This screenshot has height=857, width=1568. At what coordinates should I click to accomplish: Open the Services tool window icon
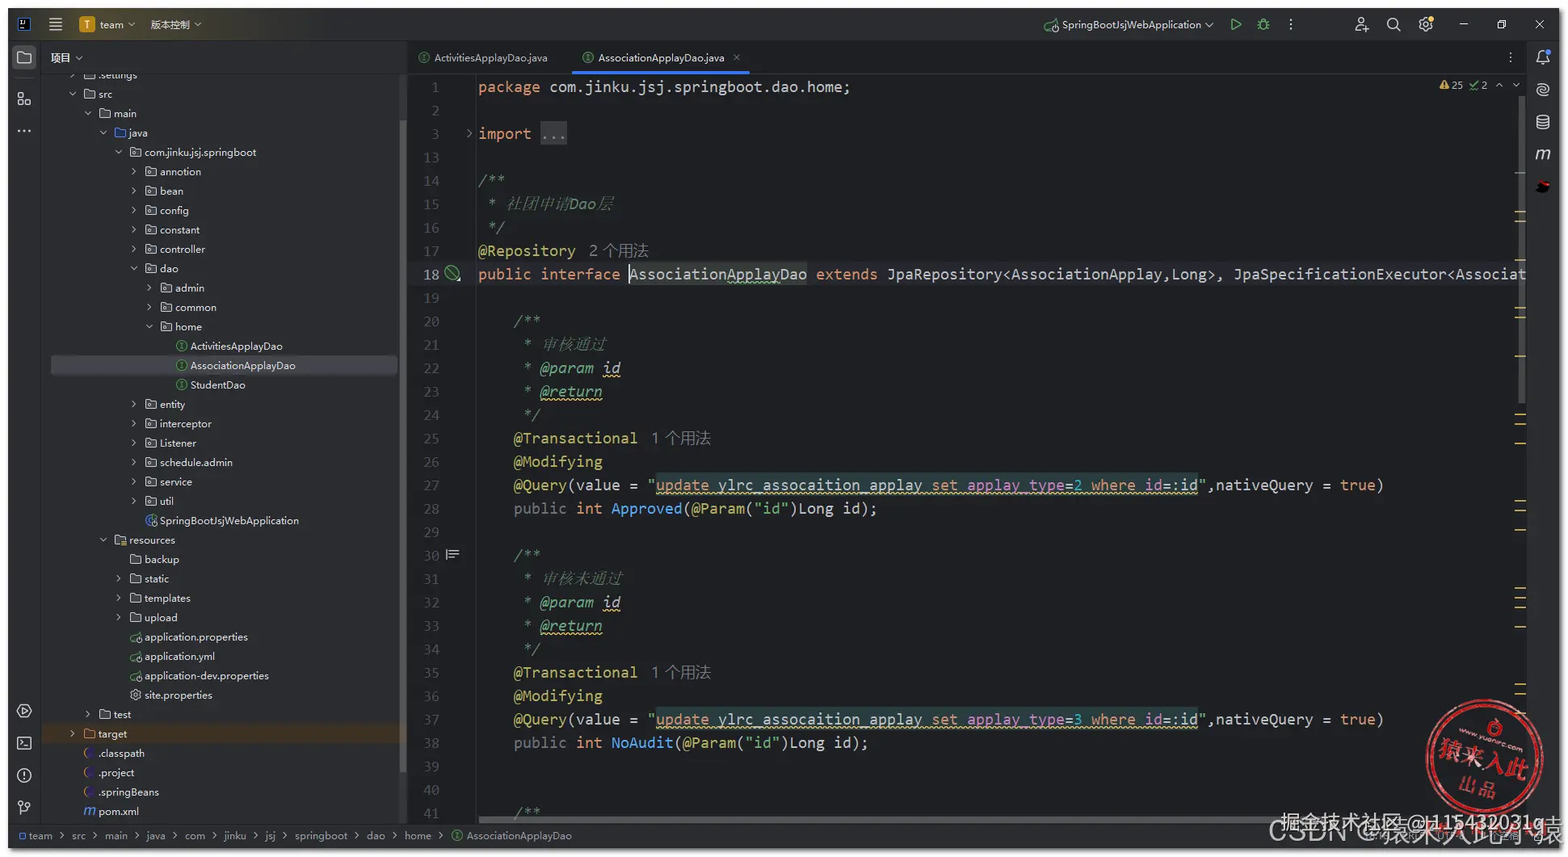(24, 711)
